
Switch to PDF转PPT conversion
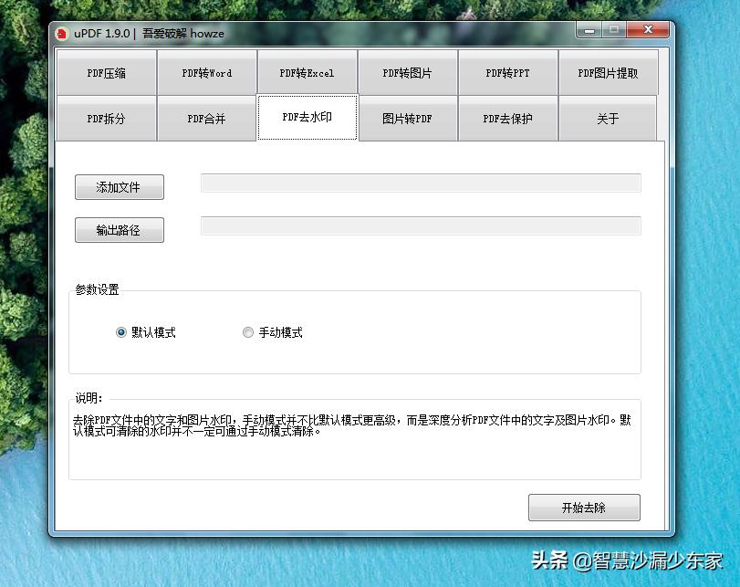(x=508, y=72)
